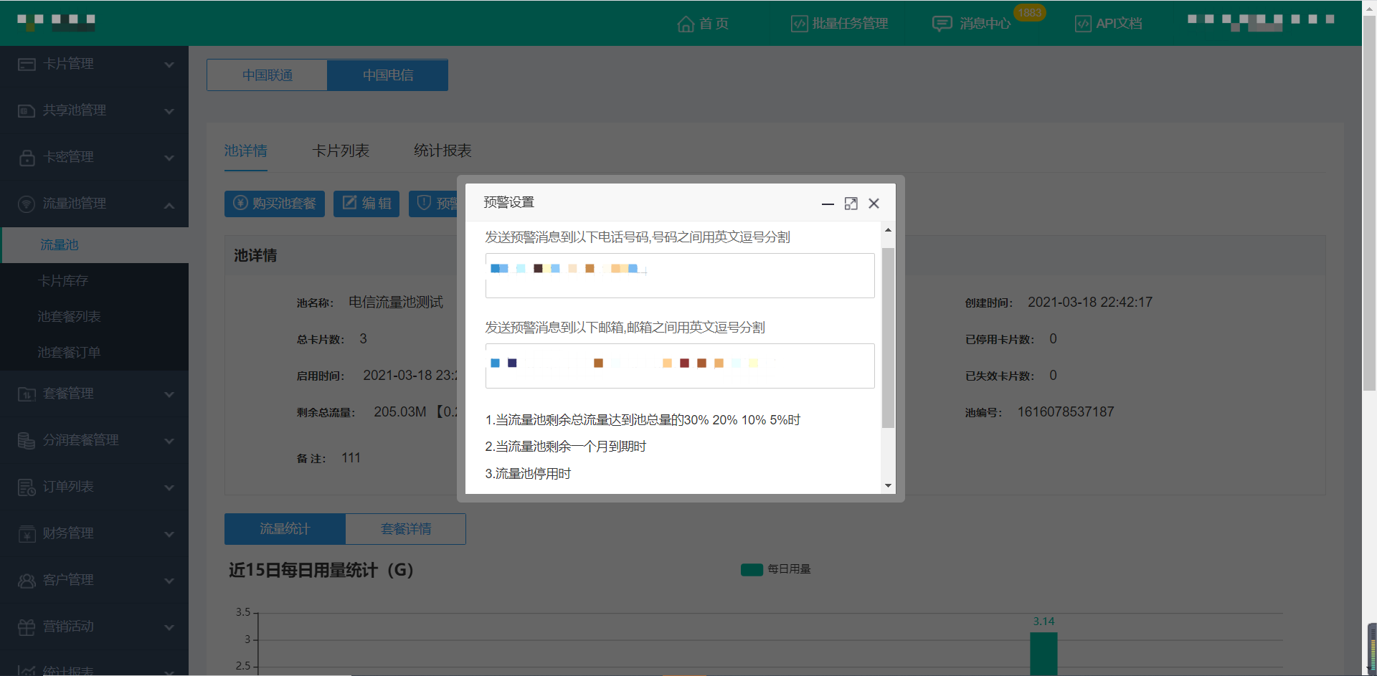
Task: Select the 套餐详情 tab
Action: (406, 529)
